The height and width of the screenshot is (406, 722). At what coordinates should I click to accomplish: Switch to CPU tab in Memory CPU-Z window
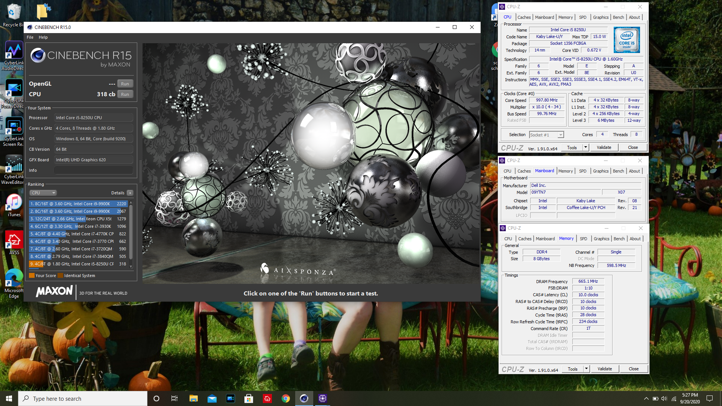508,239
